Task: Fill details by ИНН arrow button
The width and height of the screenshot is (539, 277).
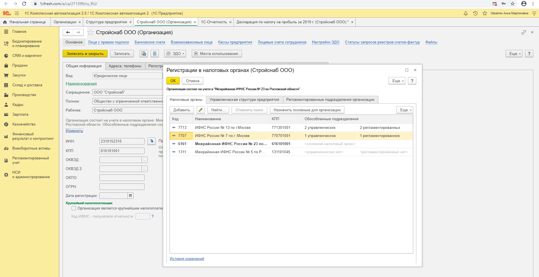Action: coord(152,141)
